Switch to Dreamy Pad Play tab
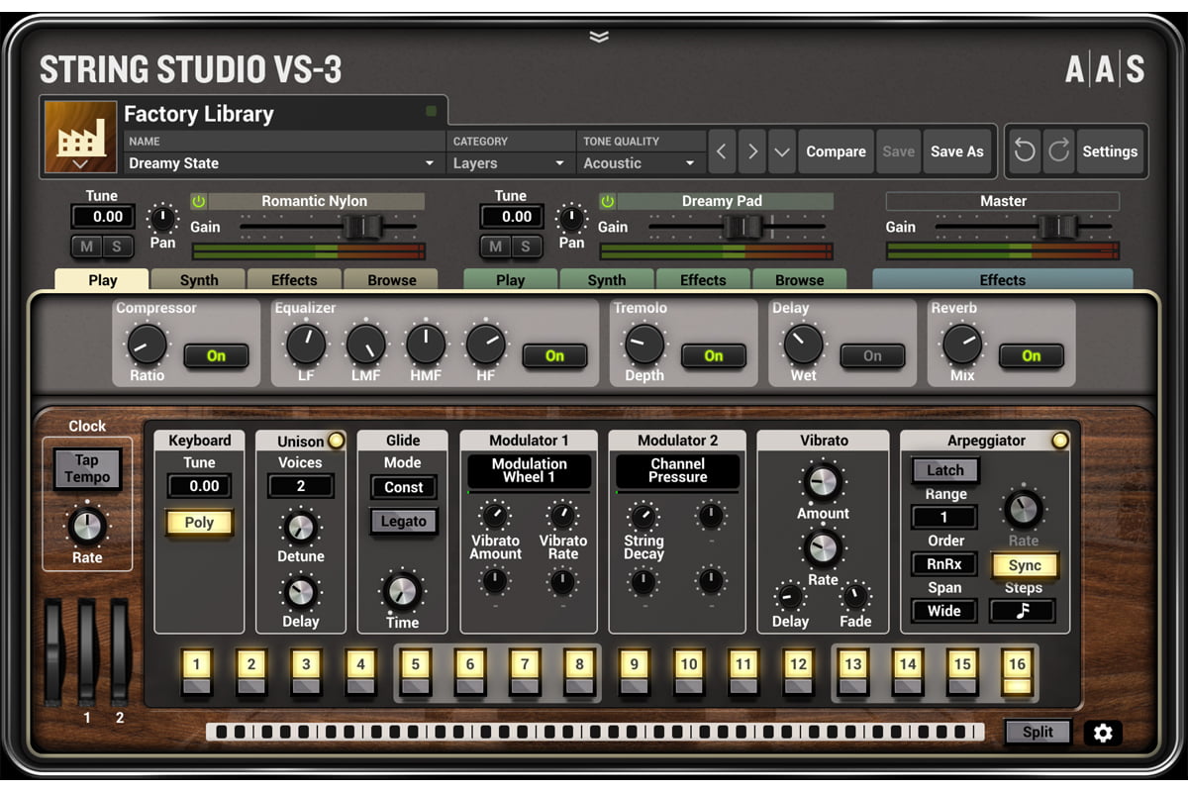1188x792 pixels. (x=511, y=280)
